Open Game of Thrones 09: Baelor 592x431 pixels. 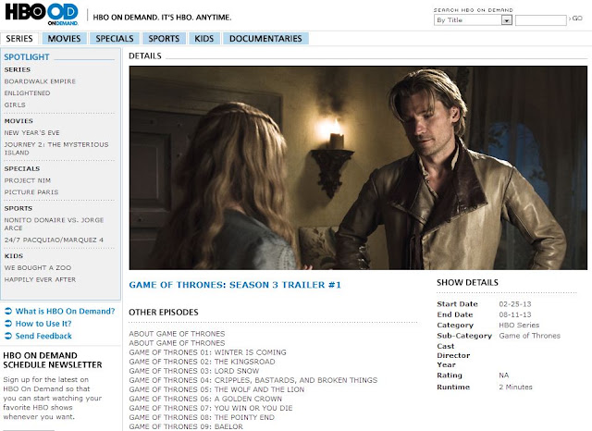pyautogui.click(x=186, y=426)
